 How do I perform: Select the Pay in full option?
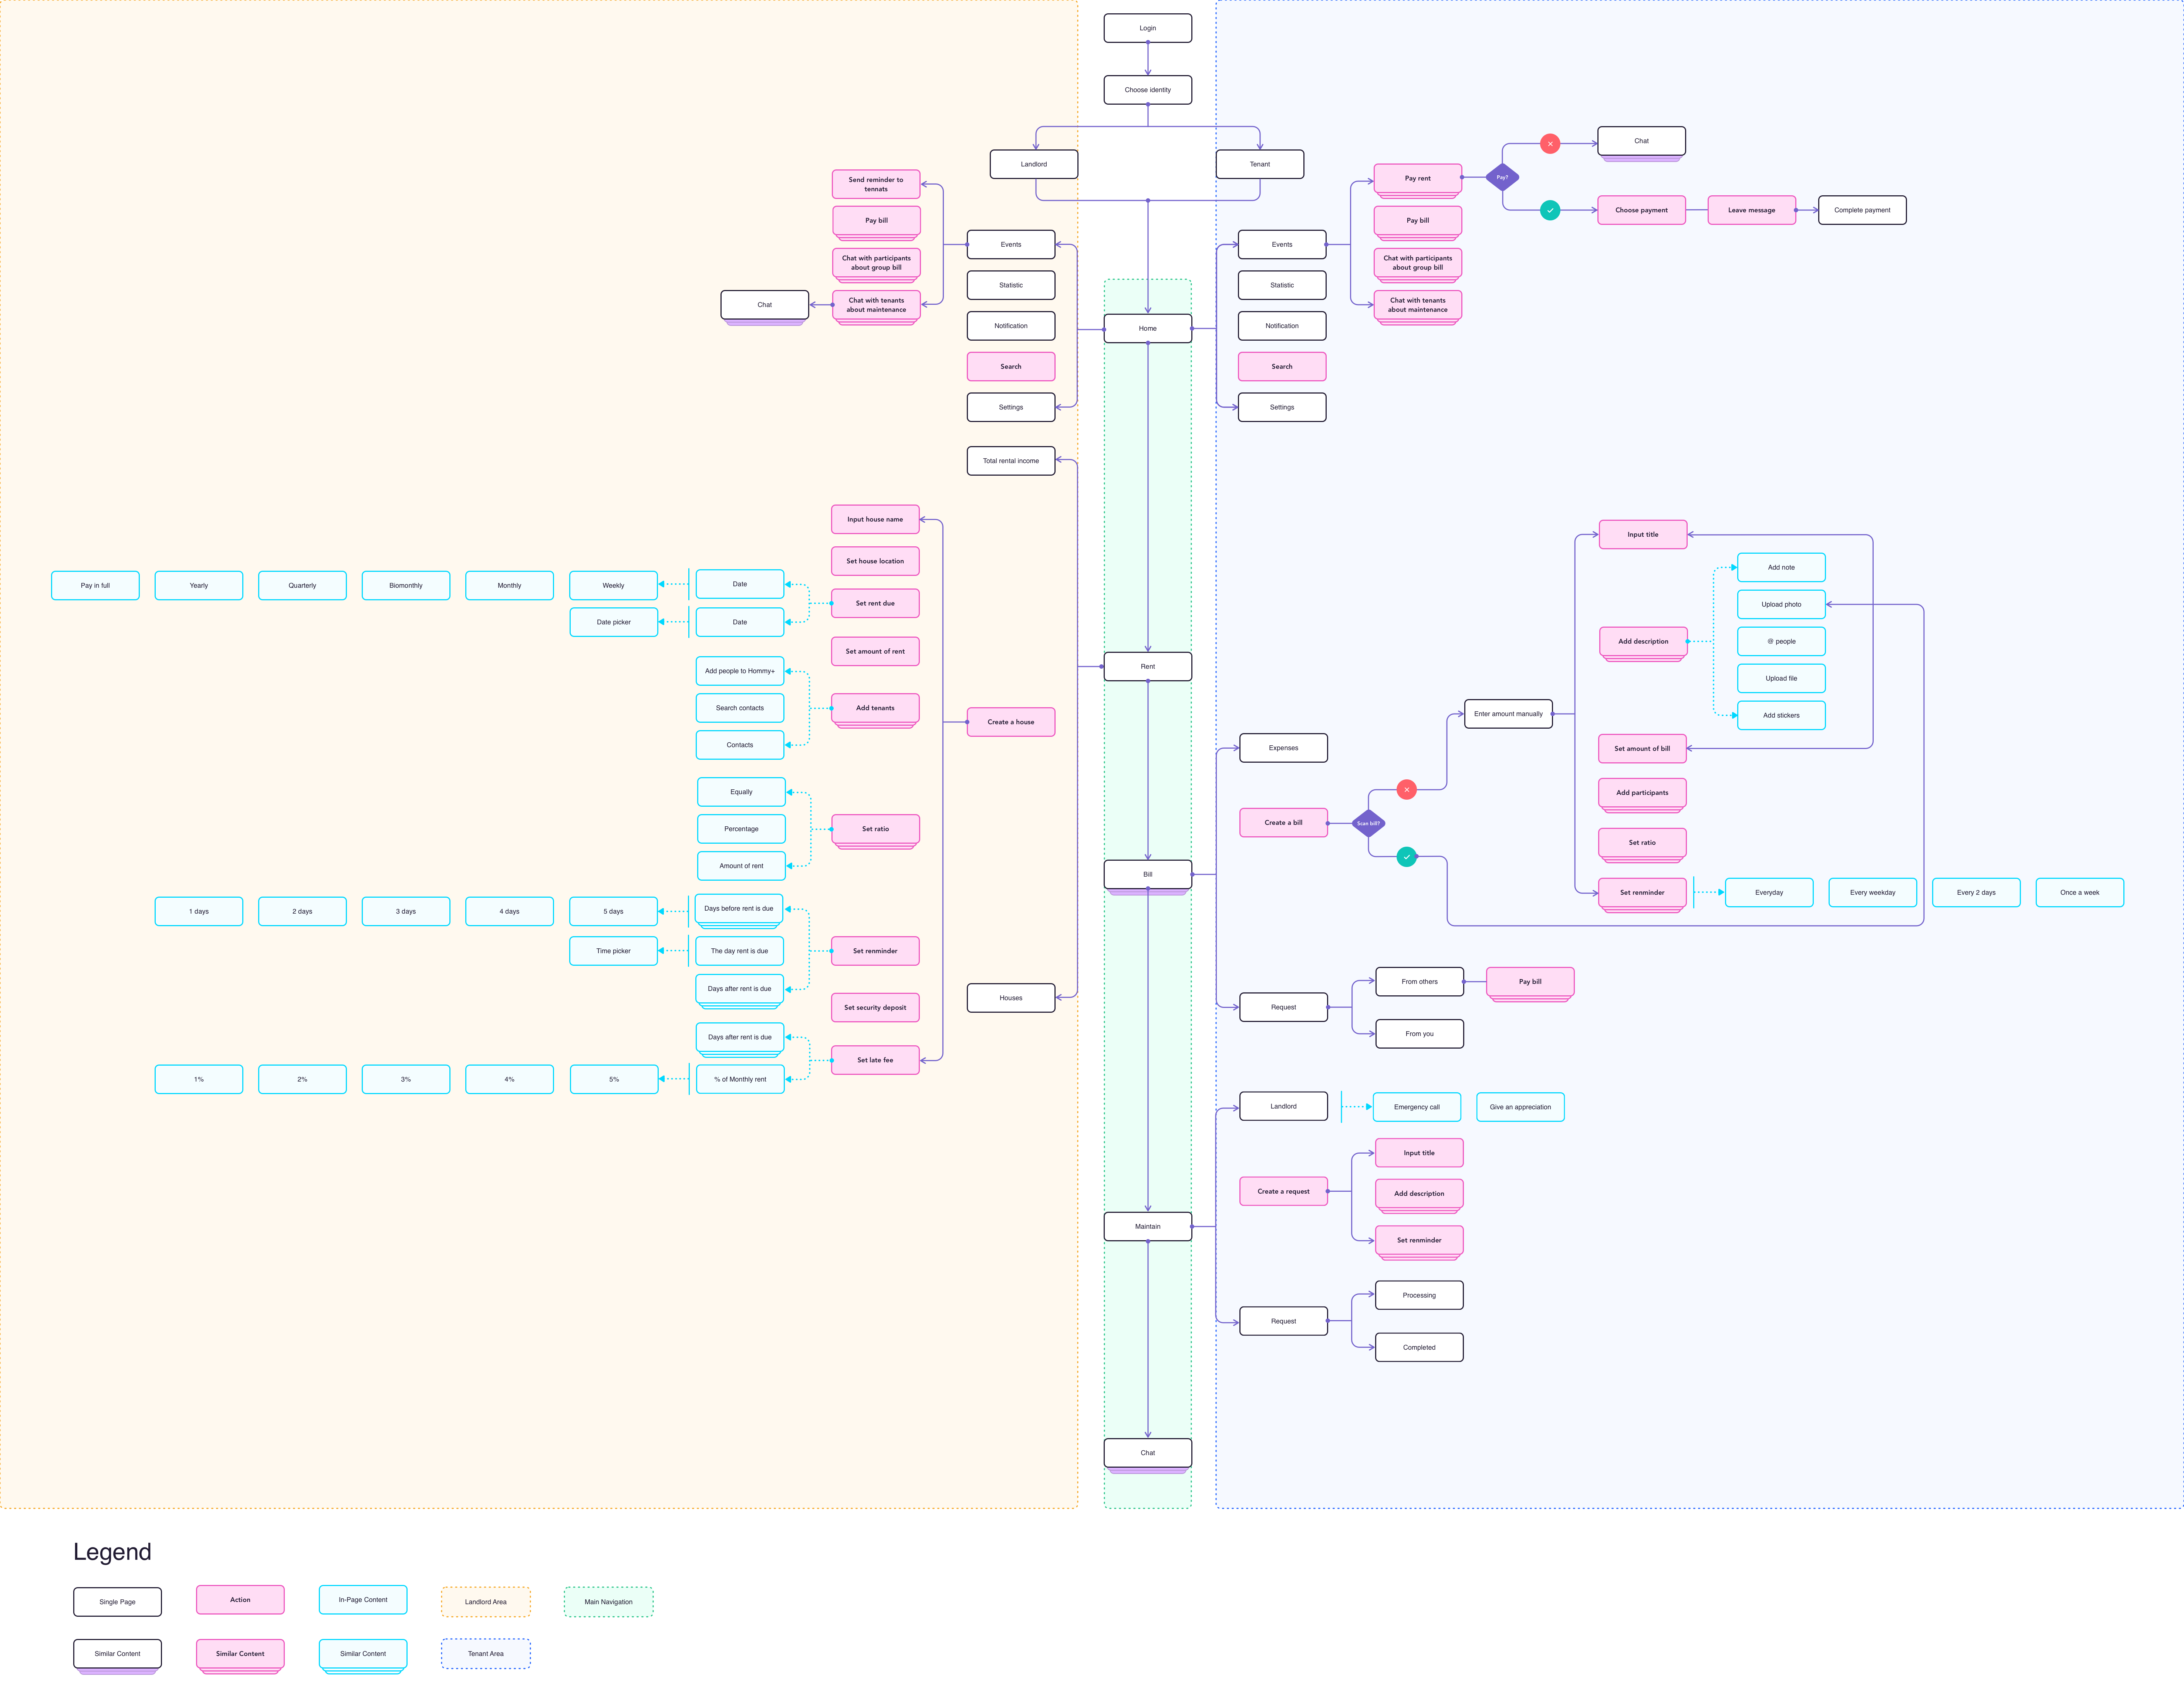pyautogui.click(x=95, y=585)
